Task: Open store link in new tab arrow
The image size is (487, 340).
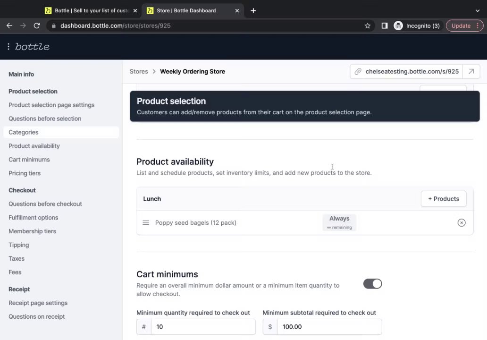Action: tap(471, 71)
